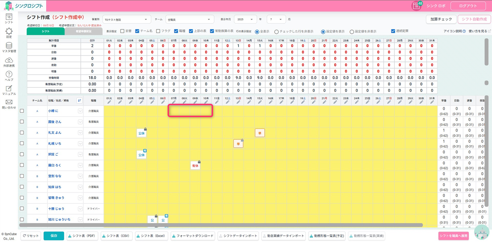The width and height of the screenshot is (492, 242).
Task: Toggle the 連続配置 checkbox
Action: pyautogui.click(x=393, y=31)
